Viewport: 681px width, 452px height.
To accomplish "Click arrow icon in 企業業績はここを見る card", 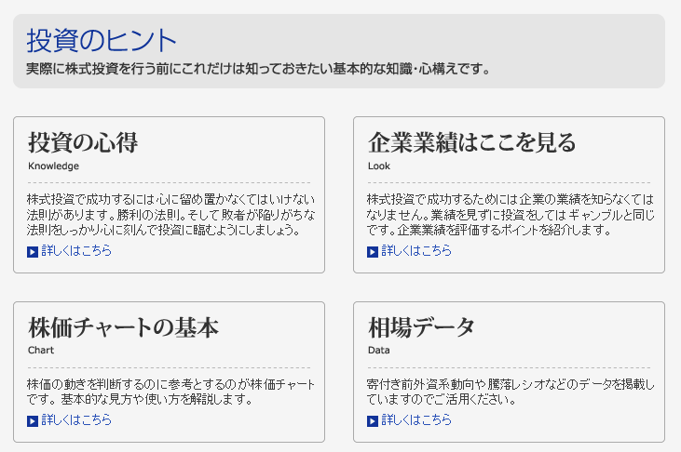I will pyautogui.click(x=373, y=252).
